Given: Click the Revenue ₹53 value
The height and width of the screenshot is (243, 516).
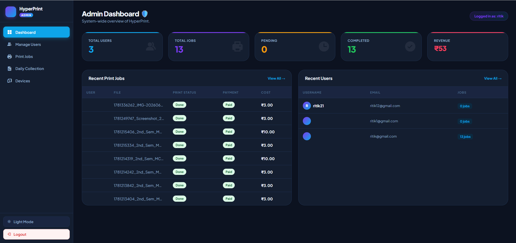Looking at the screenshot, I should point(440,49).
